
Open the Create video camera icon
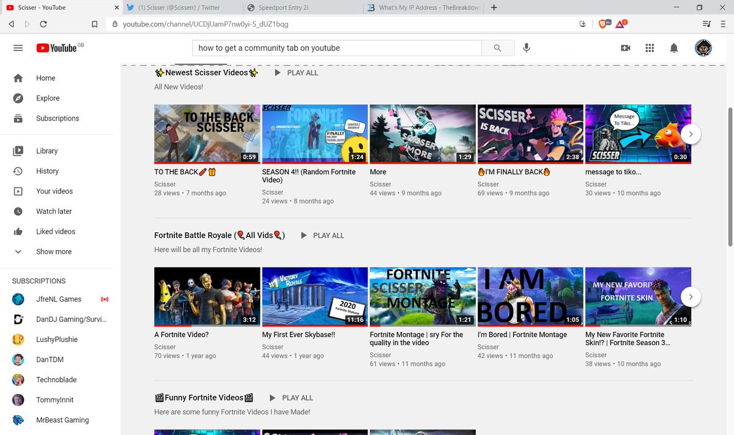pos(625,48)
